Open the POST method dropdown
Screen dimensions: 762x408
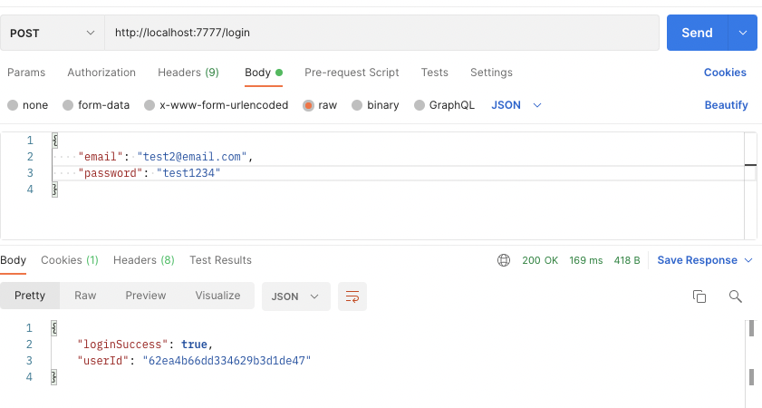pyautogui.click(x=53, y=33)
